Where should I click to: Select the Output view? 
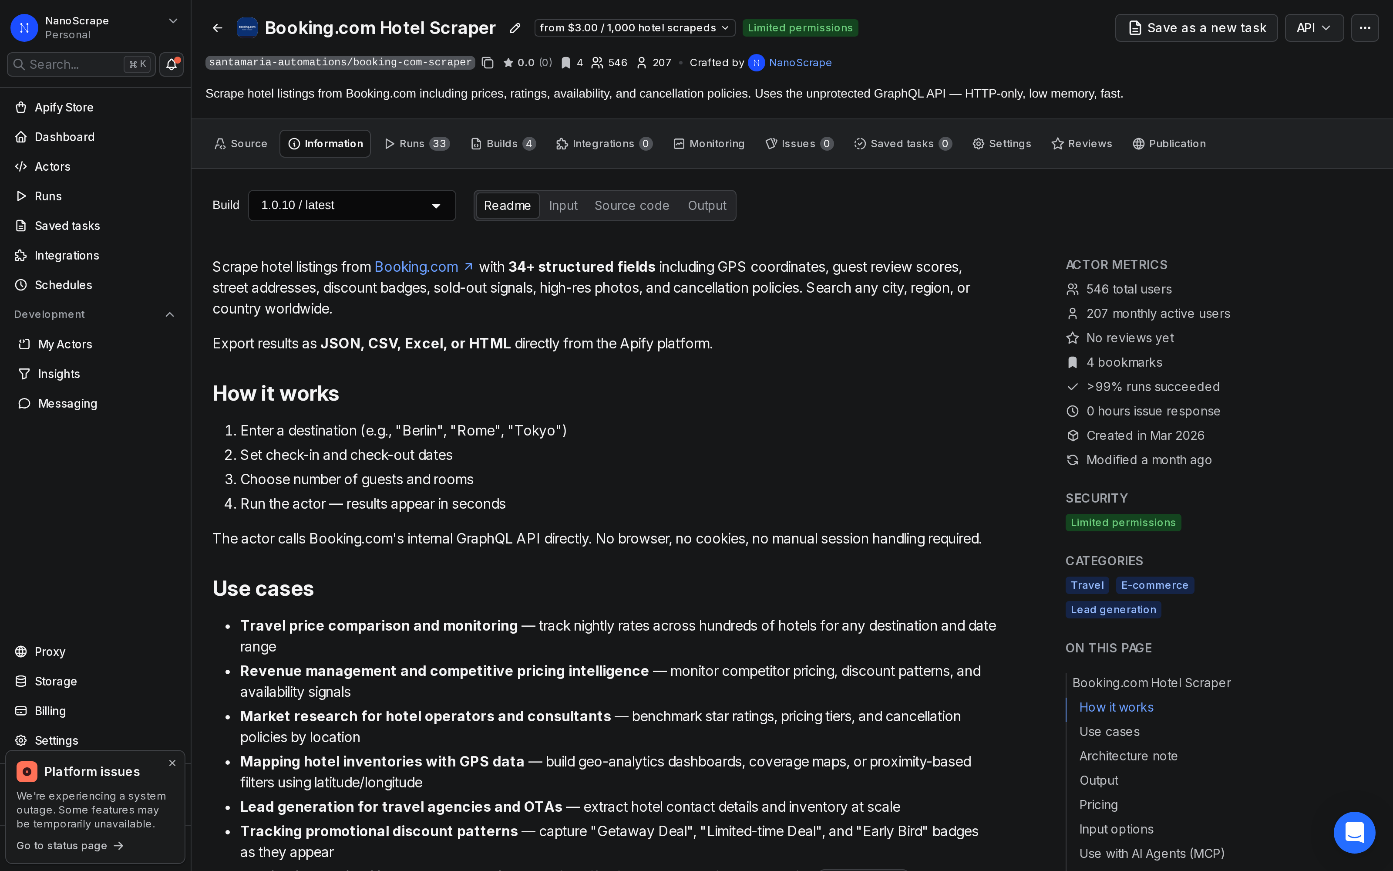click(x=707, y=206)
